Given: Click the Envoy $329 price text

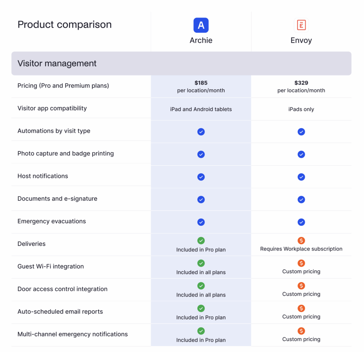Looking at the screenshot, I should point(301,83).
